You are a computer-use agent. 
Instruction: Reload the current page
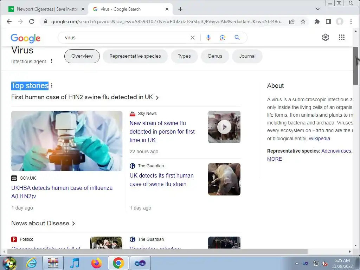32,21
